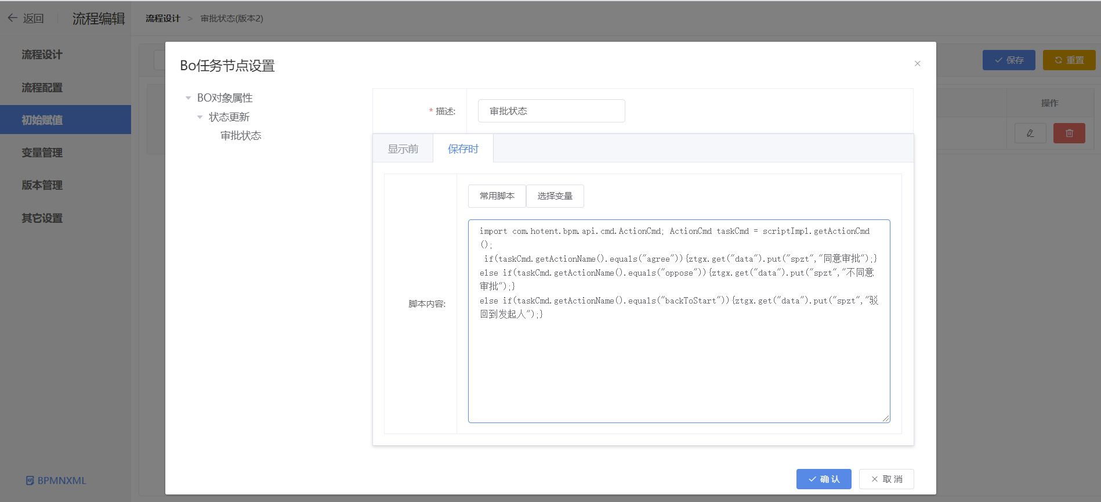The image size is (1101, 502).
Task: Switch to the 保存时 tab
Action: 463,149
